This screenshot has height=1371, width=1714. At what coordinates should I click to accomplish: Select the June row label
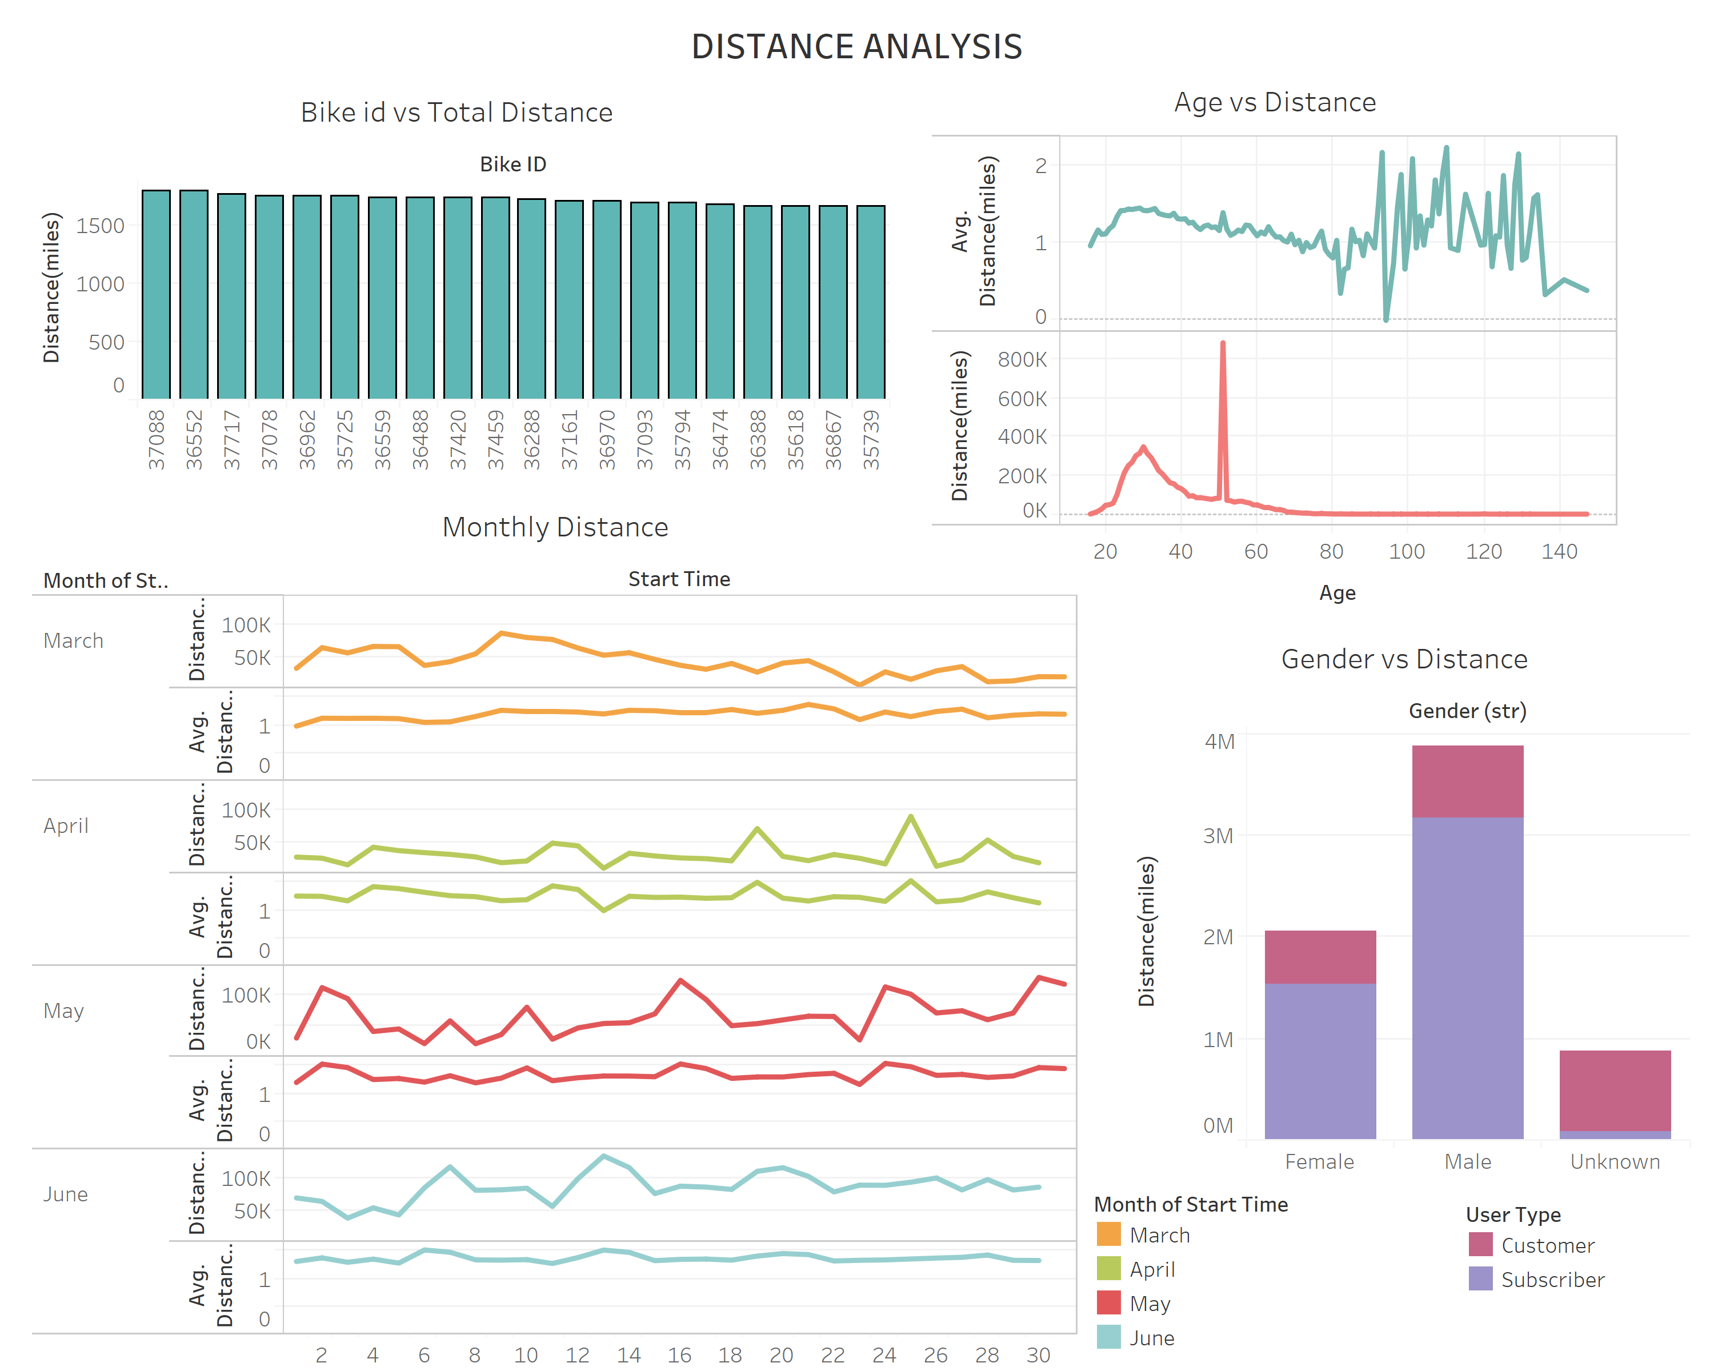(65, 1194)
